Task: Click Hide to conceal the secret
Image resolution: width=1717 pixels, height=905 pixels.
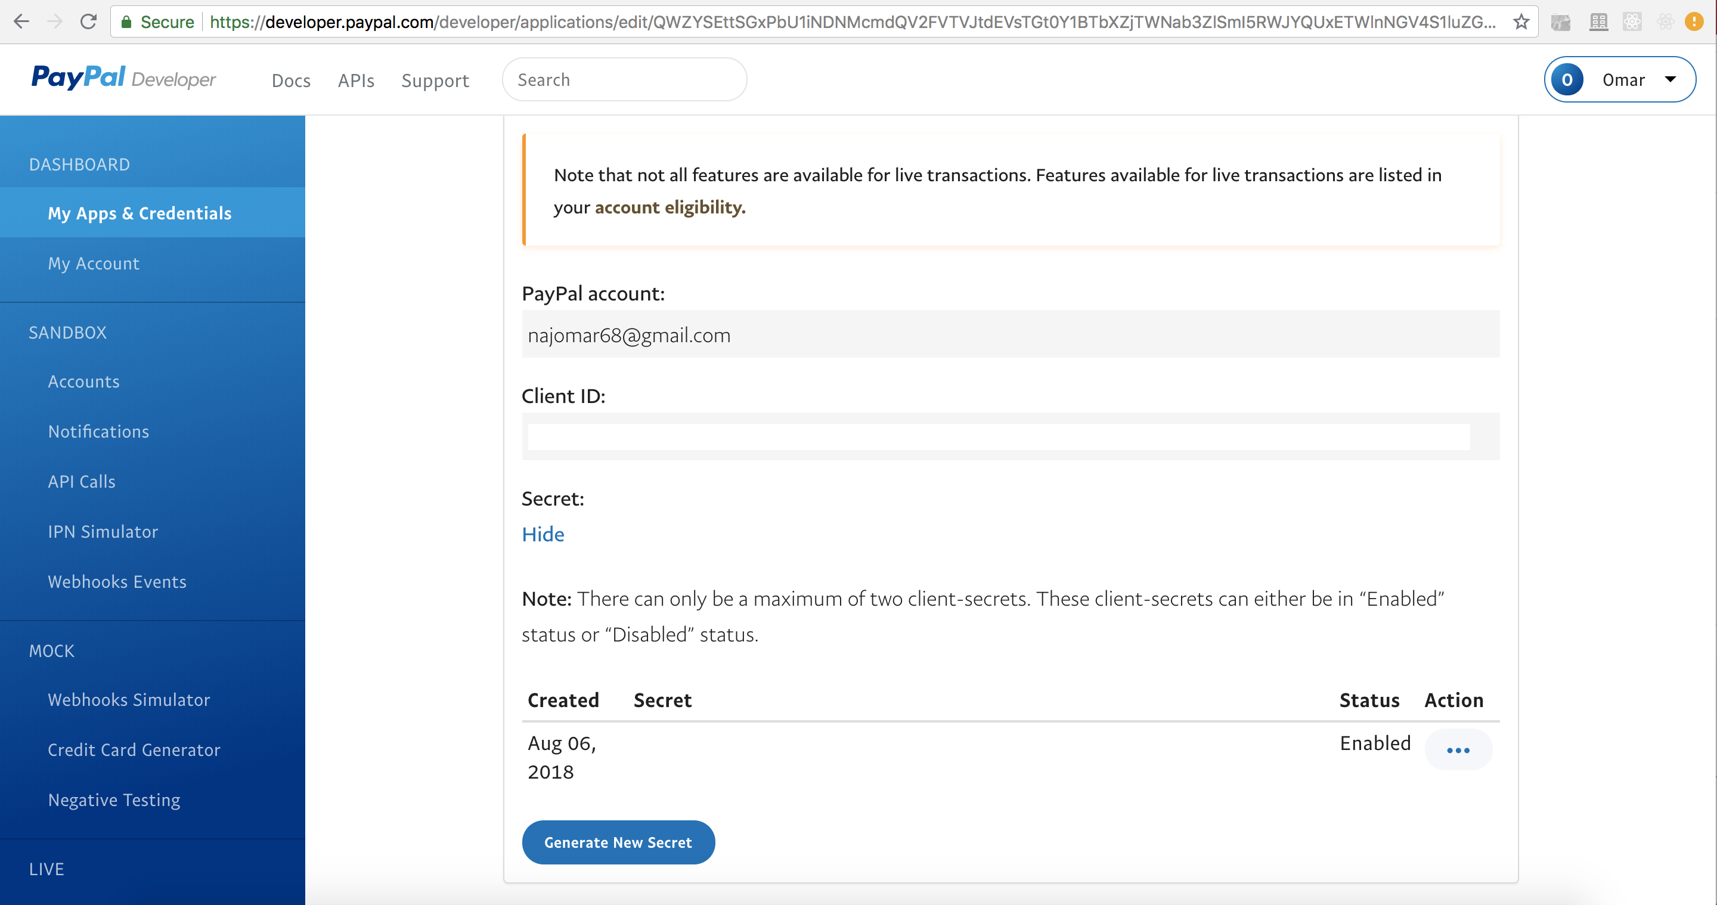Action: pyautogui.click(x=543, y=534)
